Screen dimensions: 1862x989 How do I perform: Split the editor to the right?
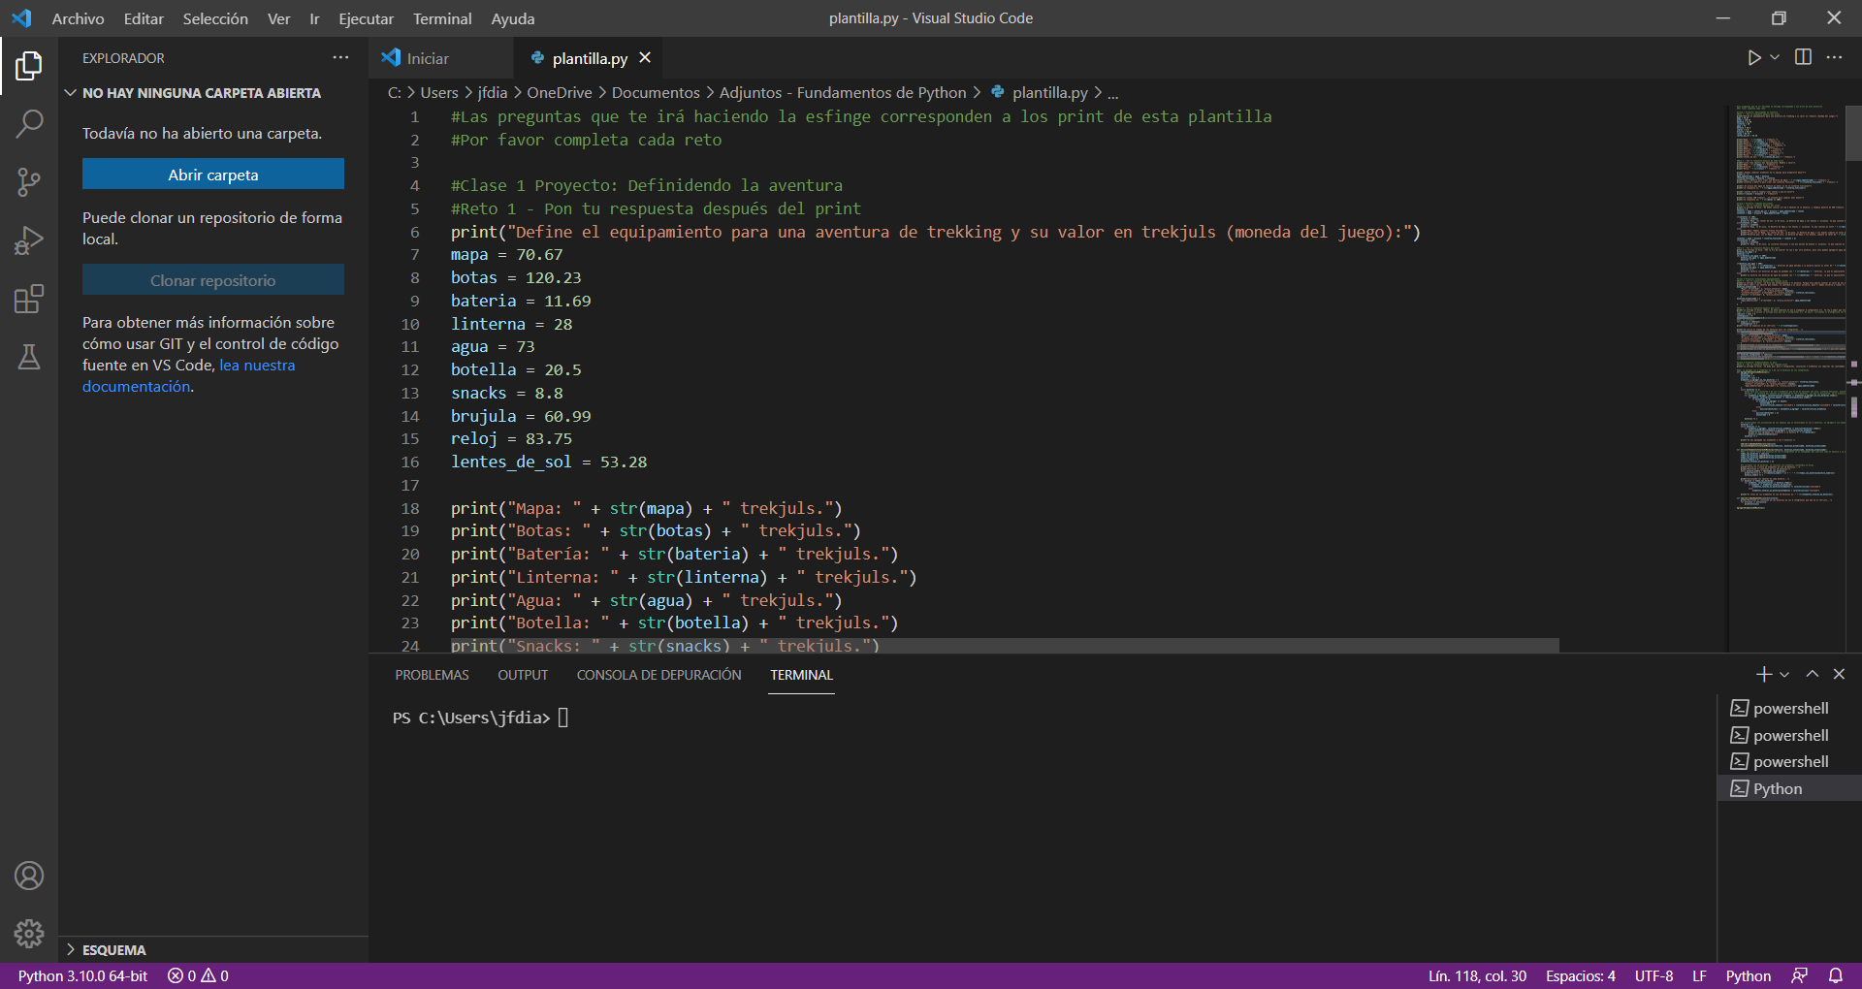coord(1803,58)
